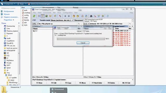Select the cmdhelp file in Explorer list
The image size is (166, 93).
tap(26, 13)
